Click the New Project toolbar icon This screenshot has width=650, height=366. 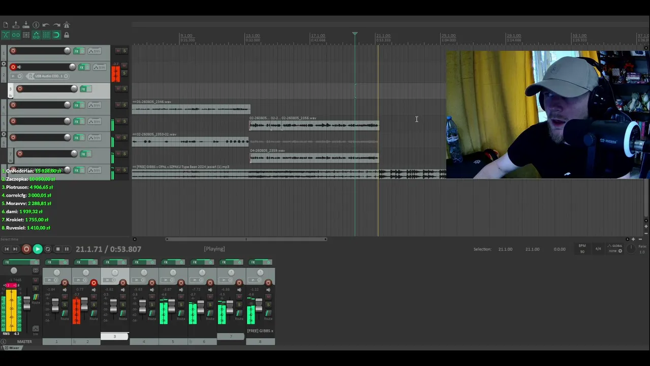coord(5,25)
